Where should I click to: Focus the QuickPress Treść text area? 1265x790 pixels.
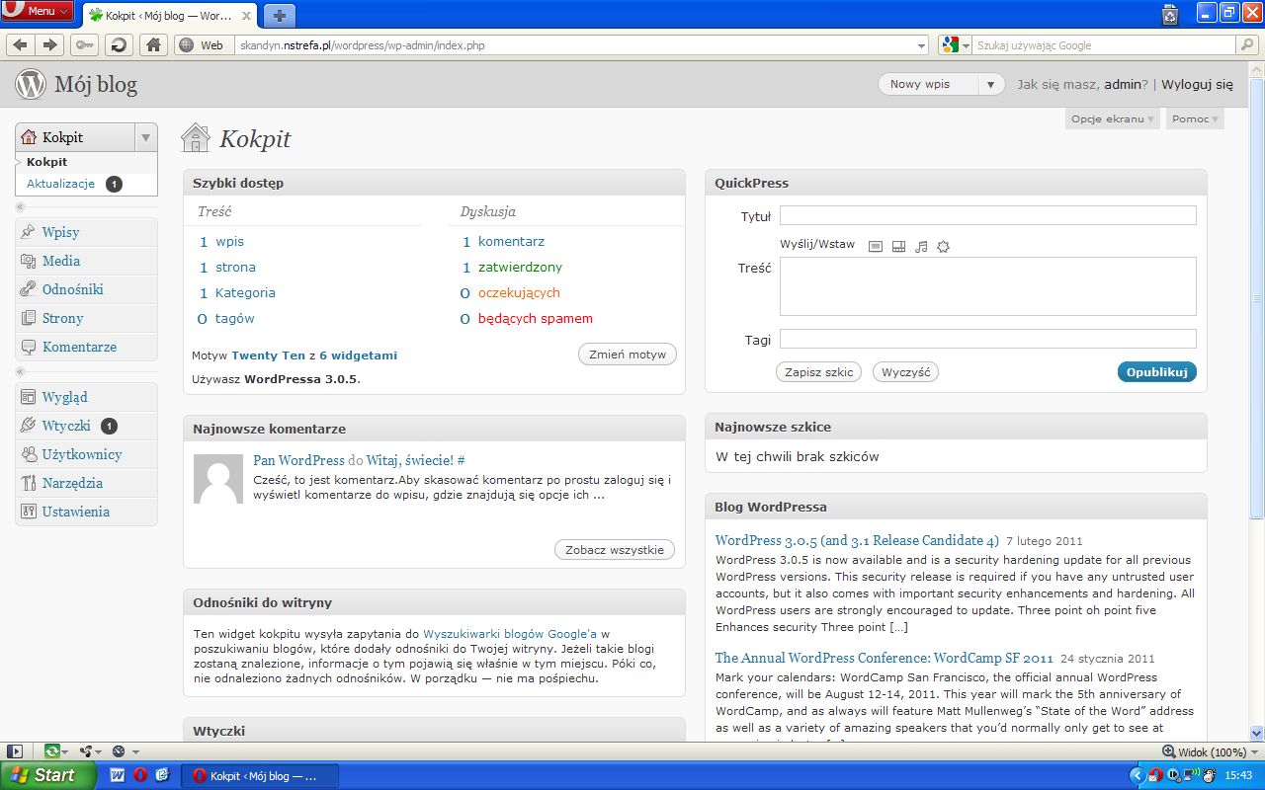988,286
